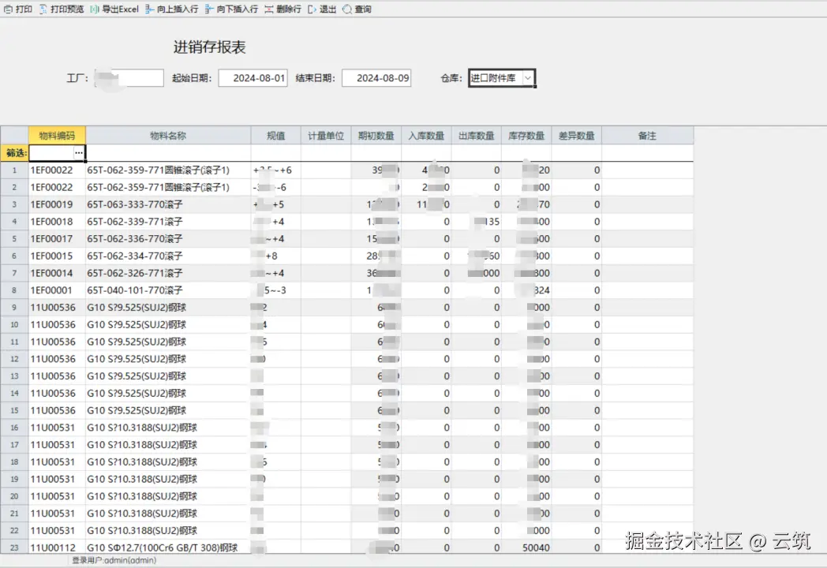Image resolution: width=827 pixels, height=568 pixels.
Task: Click the 期初数量 column header
Action: [376, 136]
